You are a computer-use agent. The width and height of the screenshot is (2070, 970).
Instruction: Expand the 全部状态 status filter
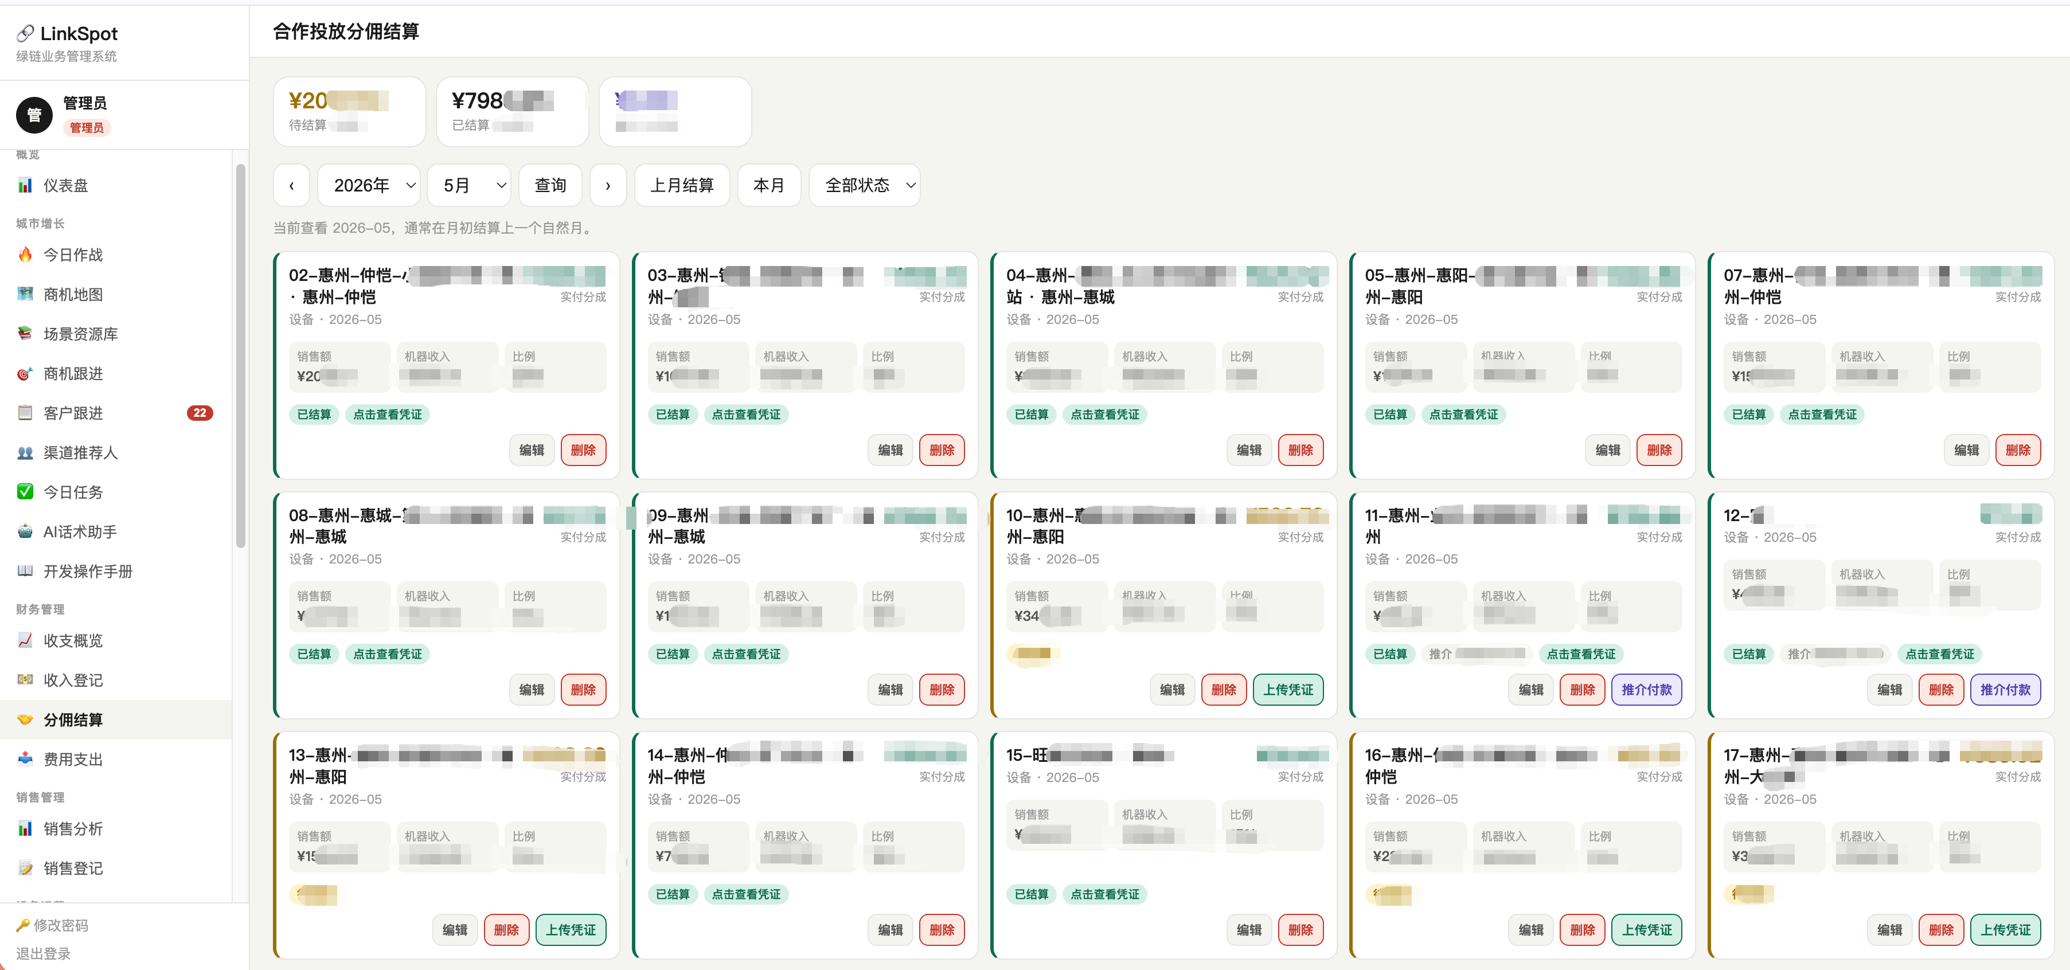(x=865, y=186)
